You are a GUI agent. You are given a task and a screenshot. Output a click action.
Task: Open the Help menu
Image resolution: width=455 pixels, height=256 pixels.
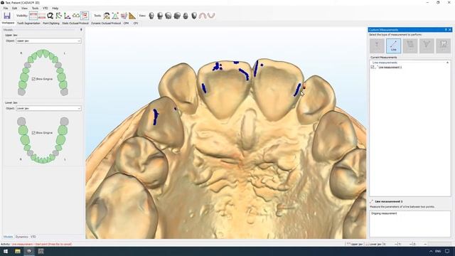[x=55, y=8]
